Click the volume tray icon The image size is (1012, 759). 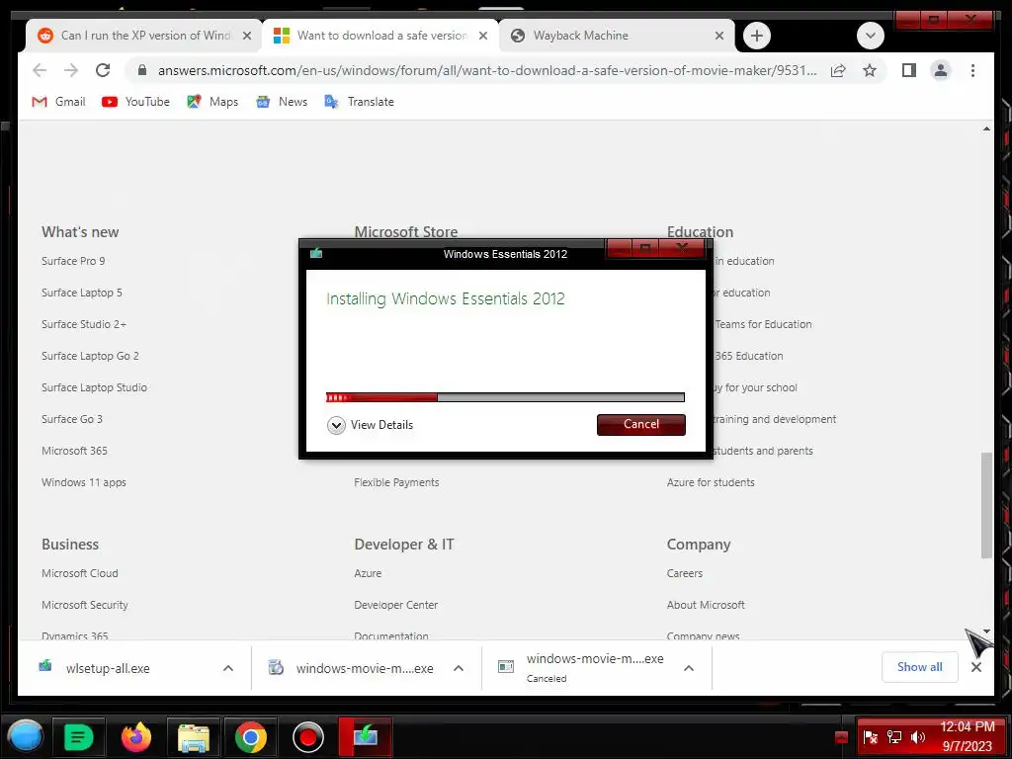(x=917, y=737)
